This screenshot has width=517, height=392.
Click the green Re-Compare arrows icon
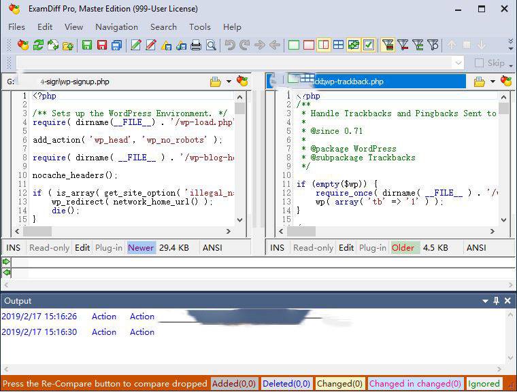click(38, 45)
